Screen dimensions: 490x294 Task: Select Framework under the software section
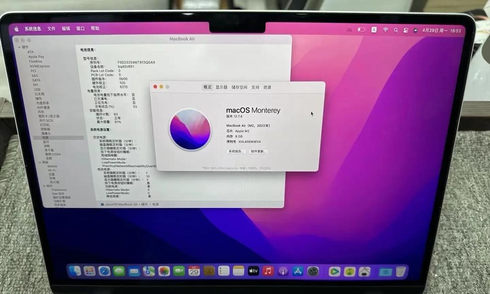tap(59, 190)
